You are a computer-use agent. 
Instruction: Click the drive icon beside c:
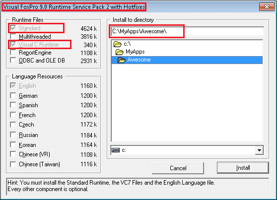116,150
